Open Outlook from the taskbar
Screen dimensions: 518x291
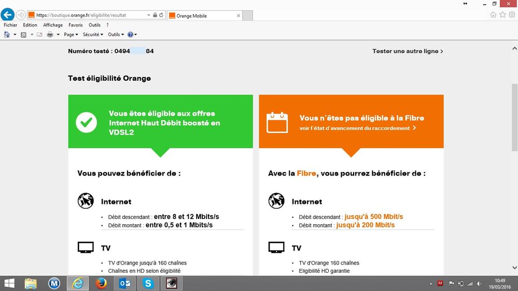124,283
